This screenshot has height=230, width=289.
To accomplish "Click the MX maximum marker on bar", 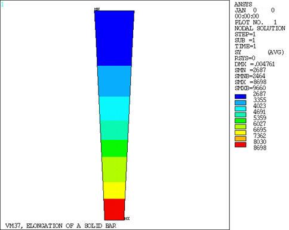I will [127, 219].
